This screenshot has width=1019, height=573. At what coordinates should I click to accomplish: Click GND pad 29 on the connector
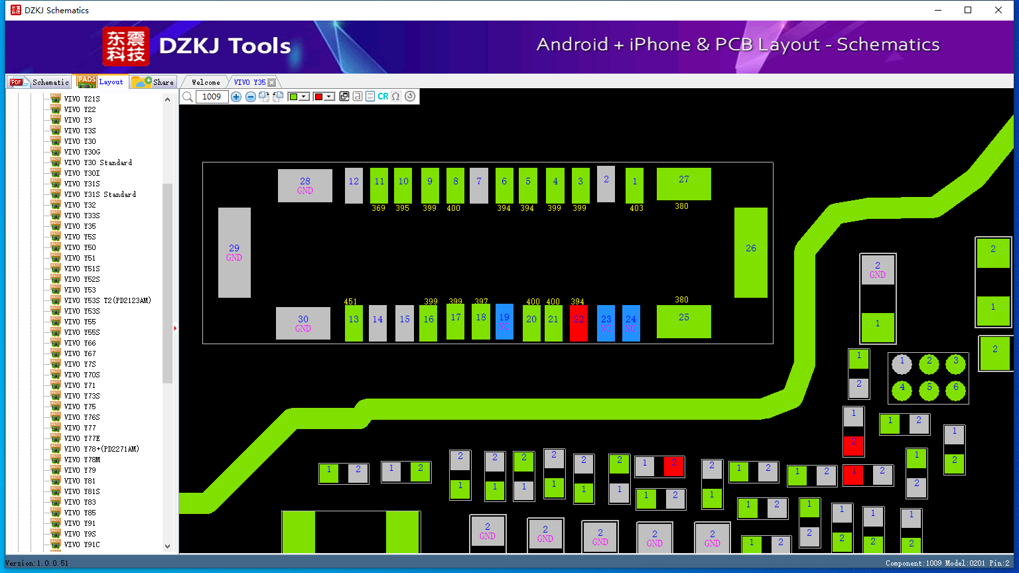234,253
